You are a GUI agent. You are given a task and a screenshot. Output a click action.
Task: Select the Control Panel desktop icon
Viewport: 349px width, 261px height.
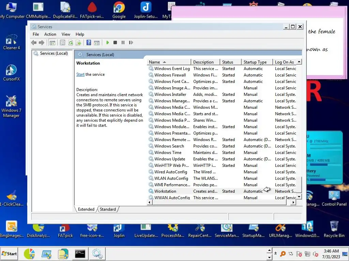pyautogui.click(x=334, y=198)
